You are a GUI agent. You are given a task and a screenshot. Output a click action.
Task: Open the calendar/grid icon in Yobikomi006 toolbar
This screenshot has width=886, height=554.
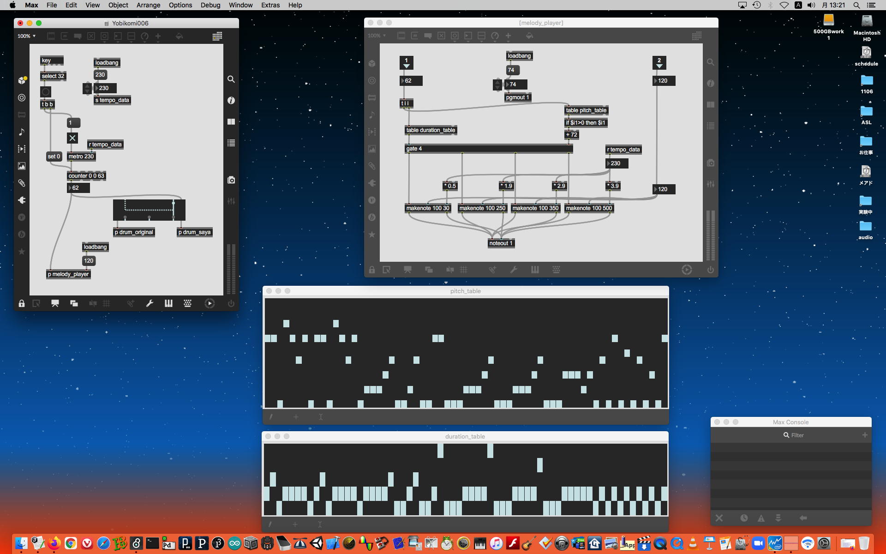tap(217, 36)
